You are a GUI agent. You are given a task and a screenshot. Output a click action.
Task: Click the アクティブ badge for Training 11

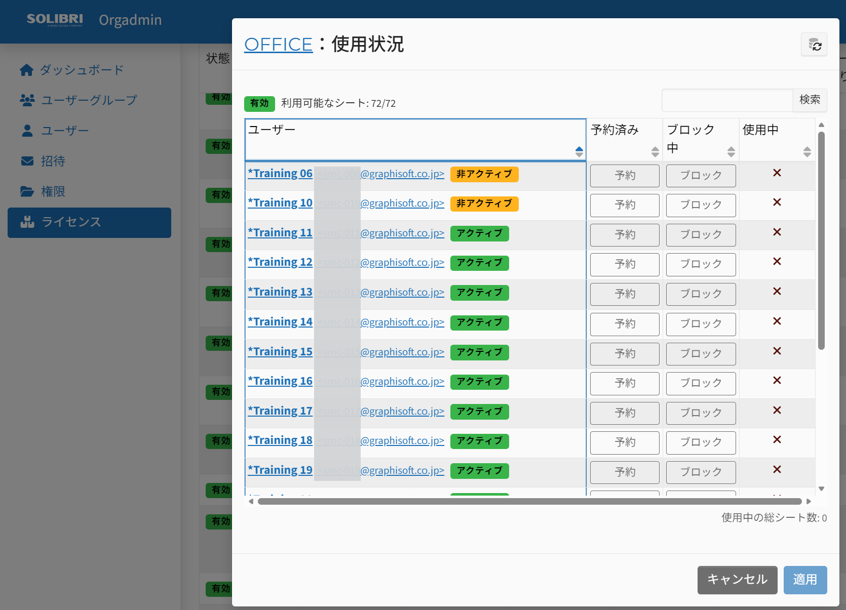480,233
